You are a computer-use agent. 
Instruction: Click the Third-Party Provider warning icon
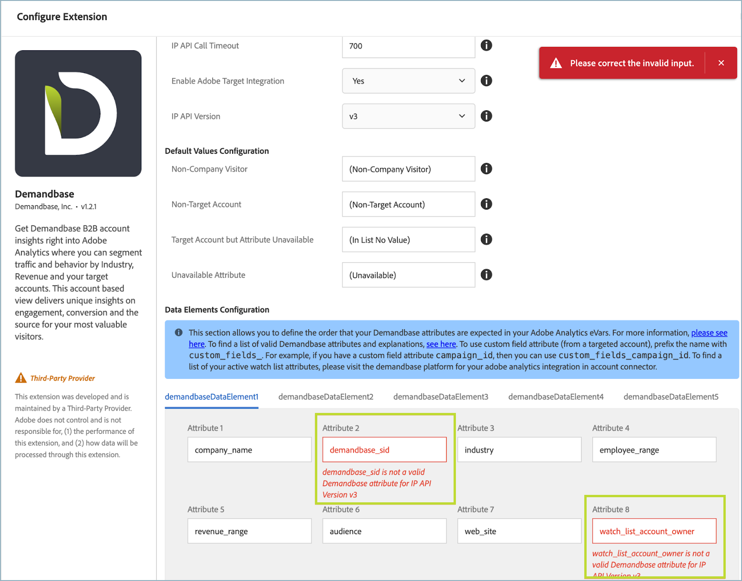[x=21, y=378]
